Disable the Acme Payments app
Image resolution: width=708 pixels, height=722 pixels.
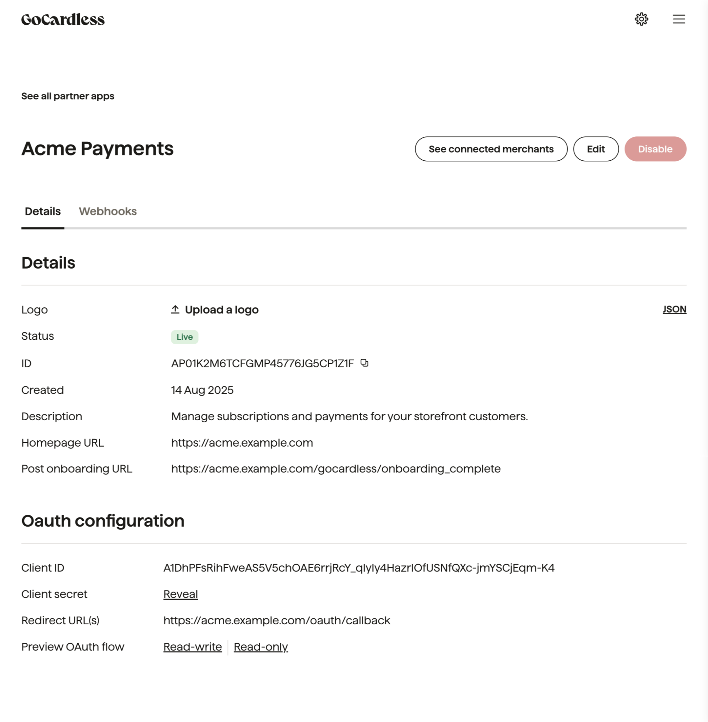[655, 149]
